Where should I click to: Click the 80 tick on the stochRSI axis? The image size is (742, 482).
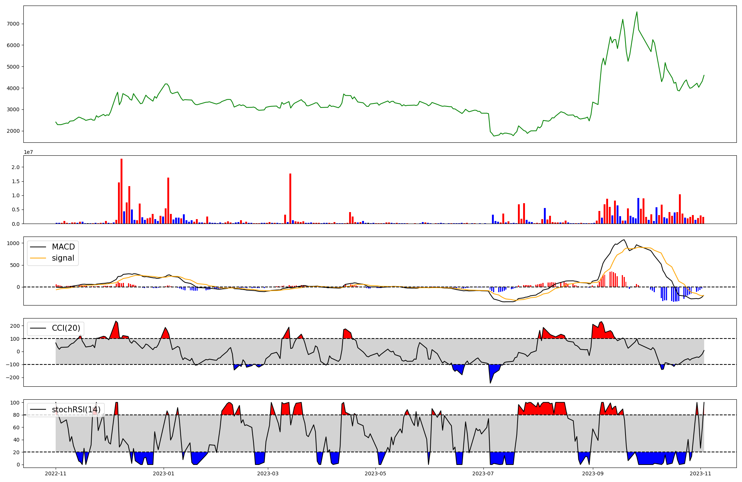pyautogui.click(x=16, y=415)
